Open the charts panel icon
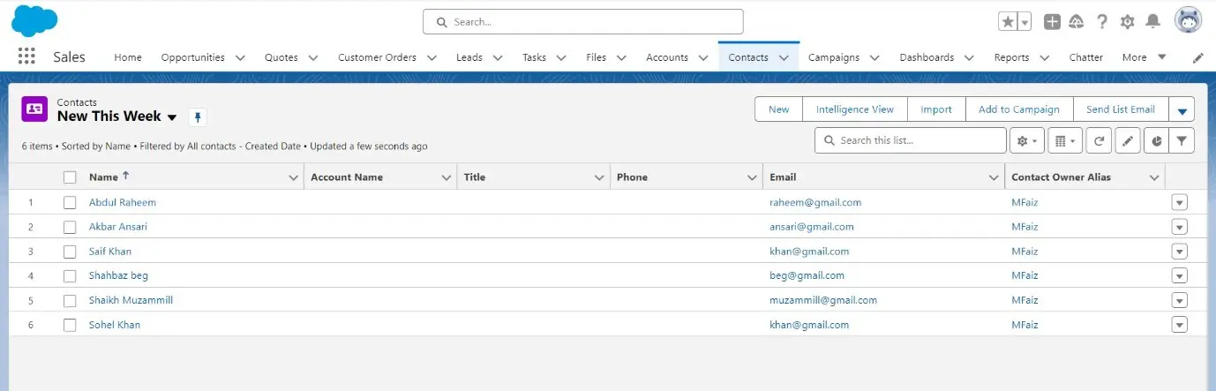This screenshot has height=391, width=1216. pos(1155,140)
